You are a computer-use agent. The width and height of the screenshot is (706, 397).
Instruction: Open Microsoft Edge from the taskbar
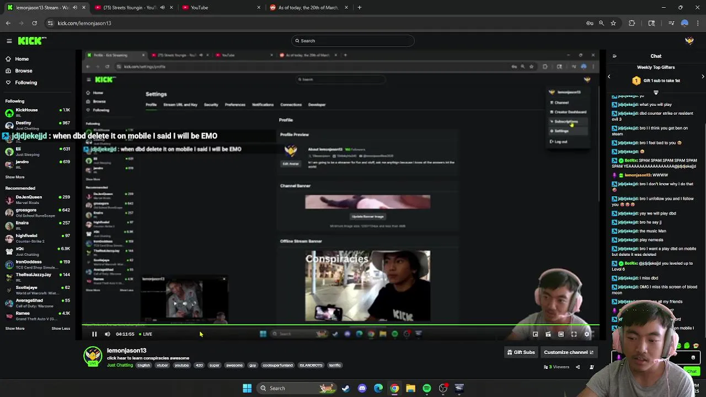378,388
